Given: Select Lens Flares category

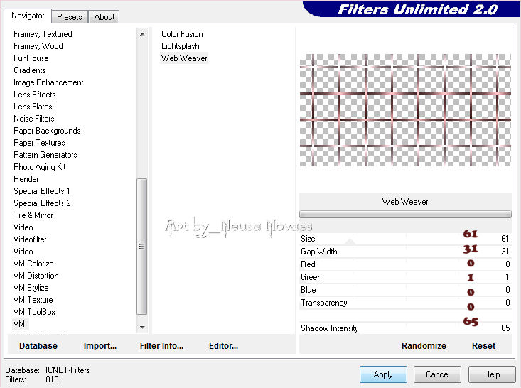Looking at the screenshot, I should pyautogui.click(x=33, y=107).
